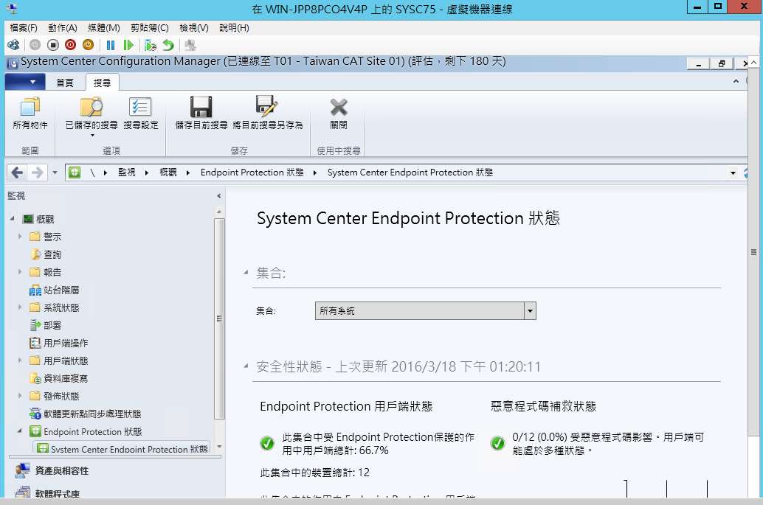Click the Back navigation arrow
Screen dimensions: 763x505
click(x=17, y=172)
